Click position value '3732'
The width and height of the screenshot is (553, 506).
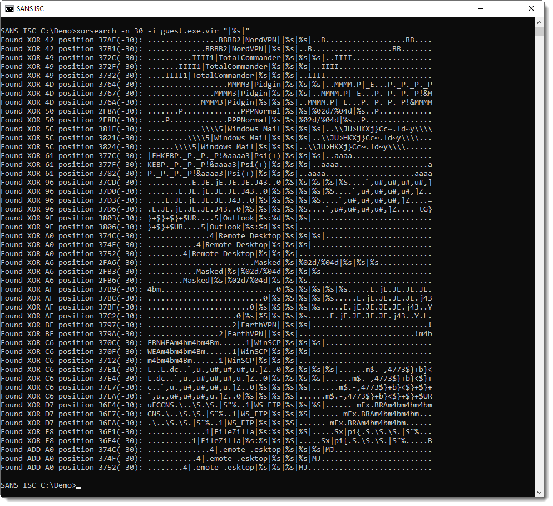[x=107, y=76]
